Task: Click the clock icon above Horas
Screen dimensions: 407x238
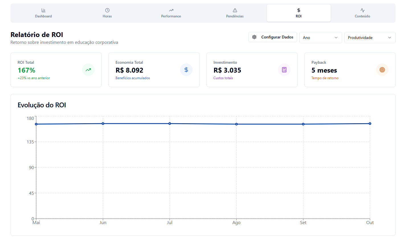Action: click(x=107, y=10)
